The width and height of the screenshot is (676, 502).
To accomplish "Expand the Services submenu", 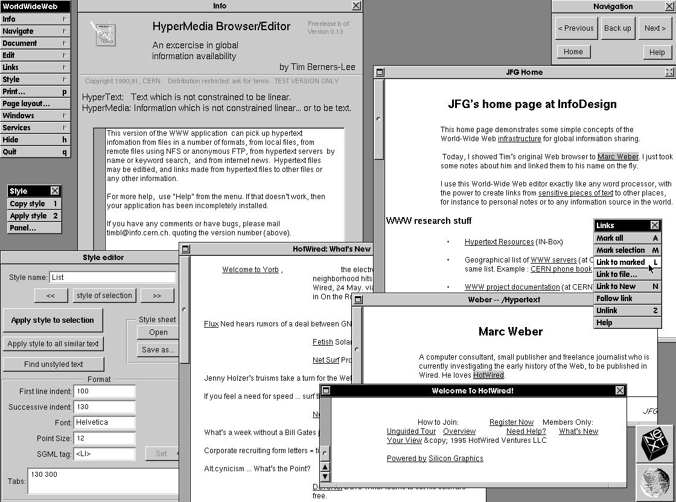I will (35, 127).
